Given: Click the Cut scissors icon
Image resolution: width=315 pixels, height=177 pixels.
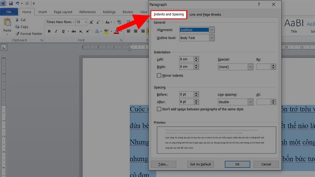Looking at the screenshot, I should (x=18, y=20).
